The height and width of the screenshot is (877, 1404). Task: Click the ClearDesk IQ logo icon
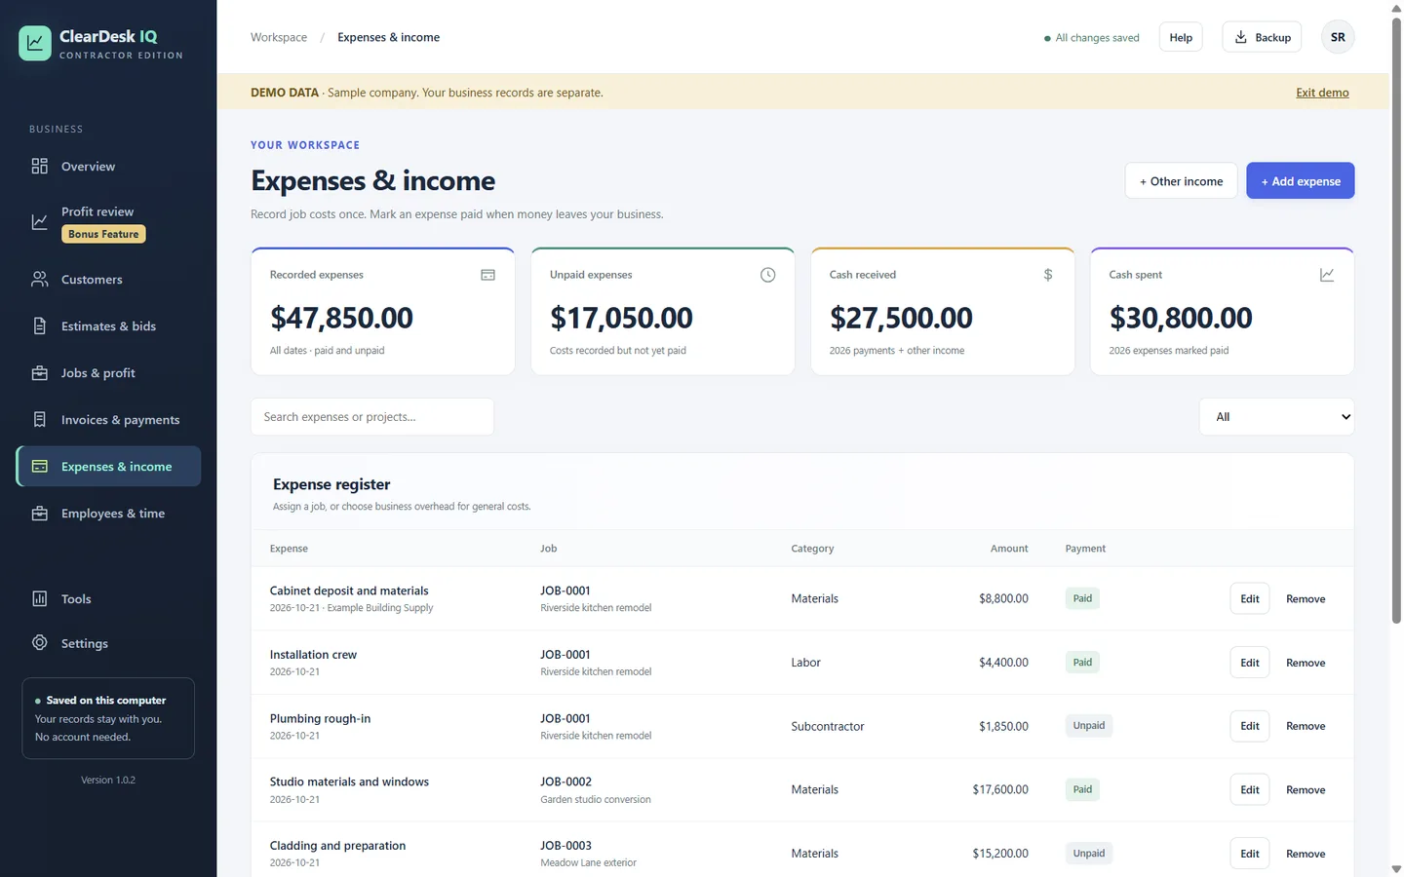35,43
